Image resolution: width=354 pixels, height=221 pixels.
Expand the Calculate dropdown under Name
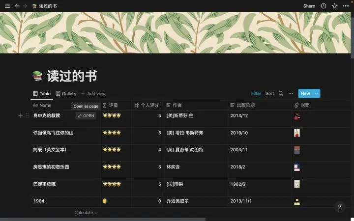point(86,213)
